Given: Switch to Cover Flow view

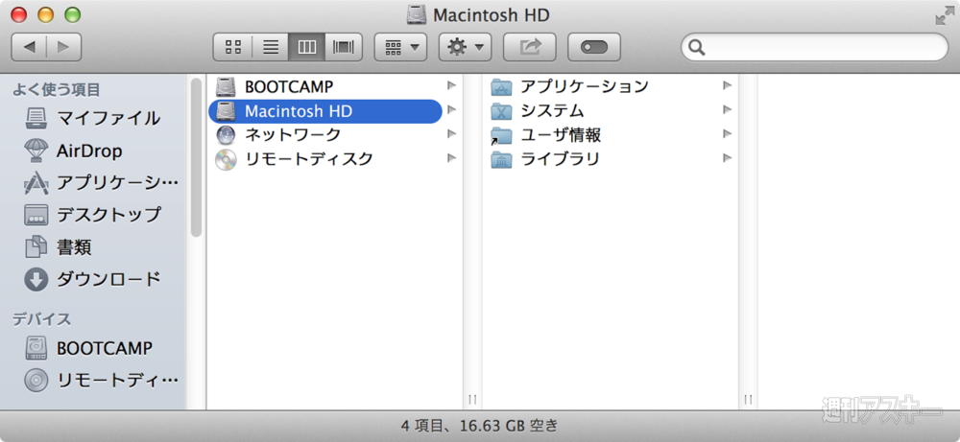Looking at the screenshot, I should click(x=344, y=47).
